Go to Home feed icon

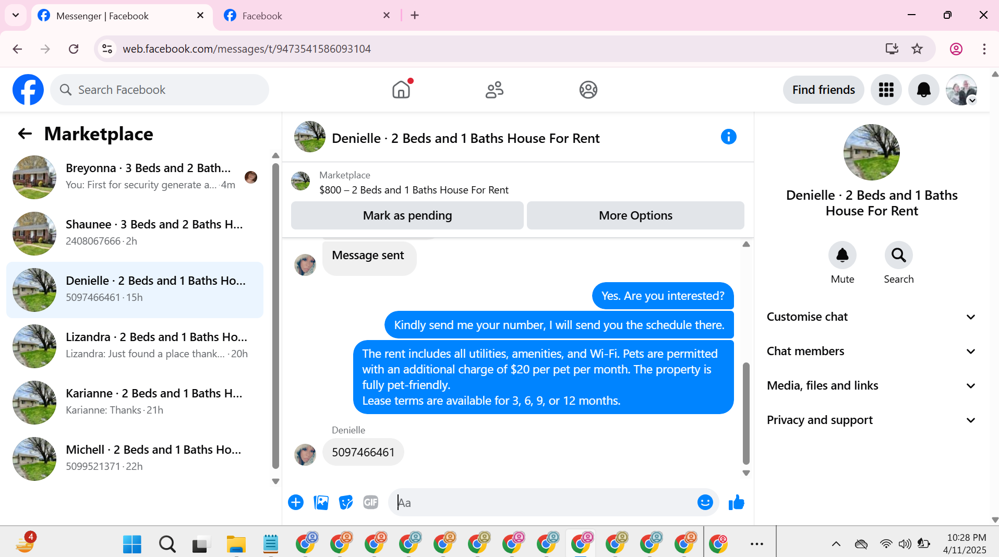click(401, 90)
